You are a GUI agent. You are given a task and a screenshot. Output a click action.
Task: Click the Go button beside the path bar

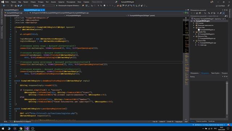point(186,13)
